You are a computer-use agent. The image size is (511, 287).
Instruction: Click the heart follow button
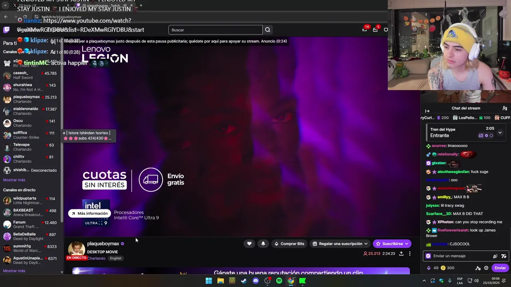[249, 244]
